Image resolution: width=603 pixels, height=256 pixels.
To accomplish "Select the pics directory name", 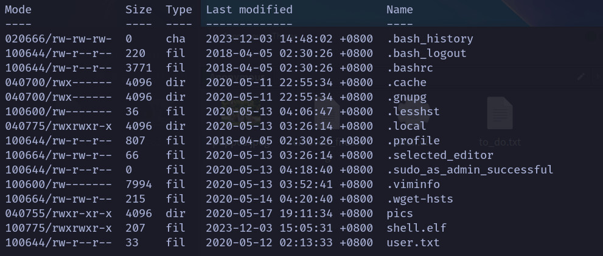I will pos(400,214).
